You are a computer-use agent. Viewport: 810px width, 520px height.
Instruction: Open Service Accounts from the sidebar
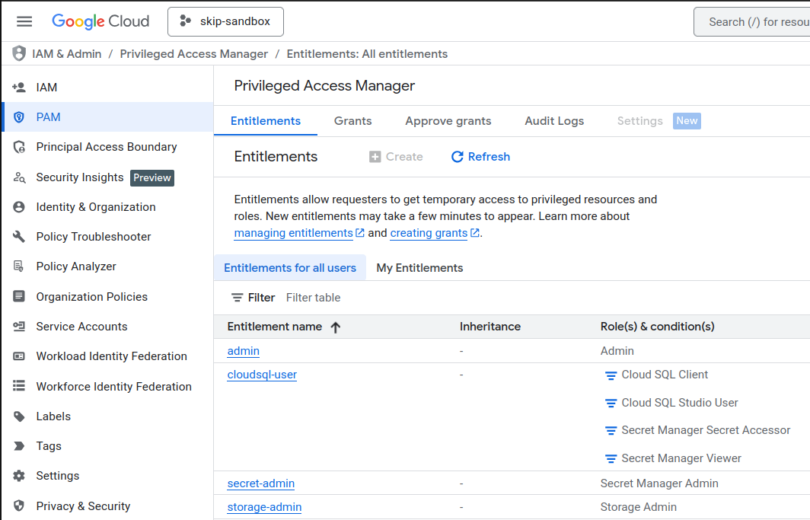[x=80, y=326]
